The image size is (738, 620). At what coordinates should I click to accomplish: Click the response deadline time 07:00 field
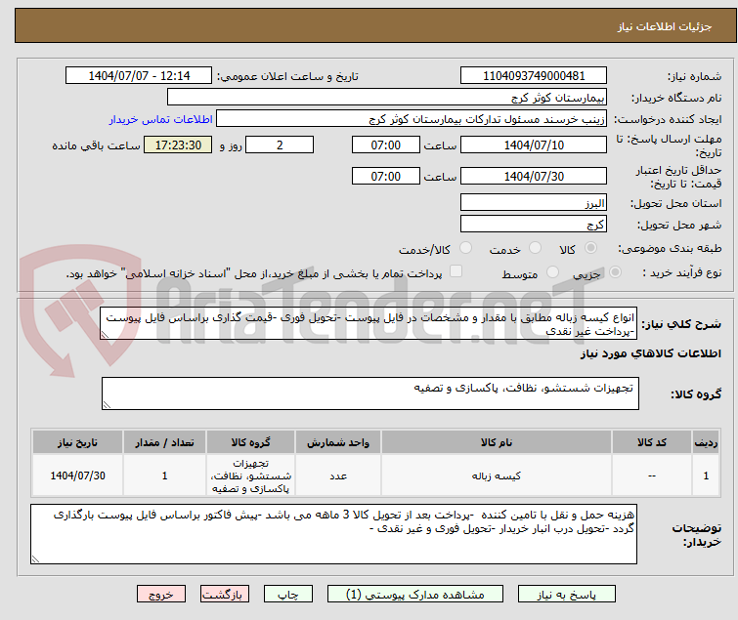pos(385,145)
